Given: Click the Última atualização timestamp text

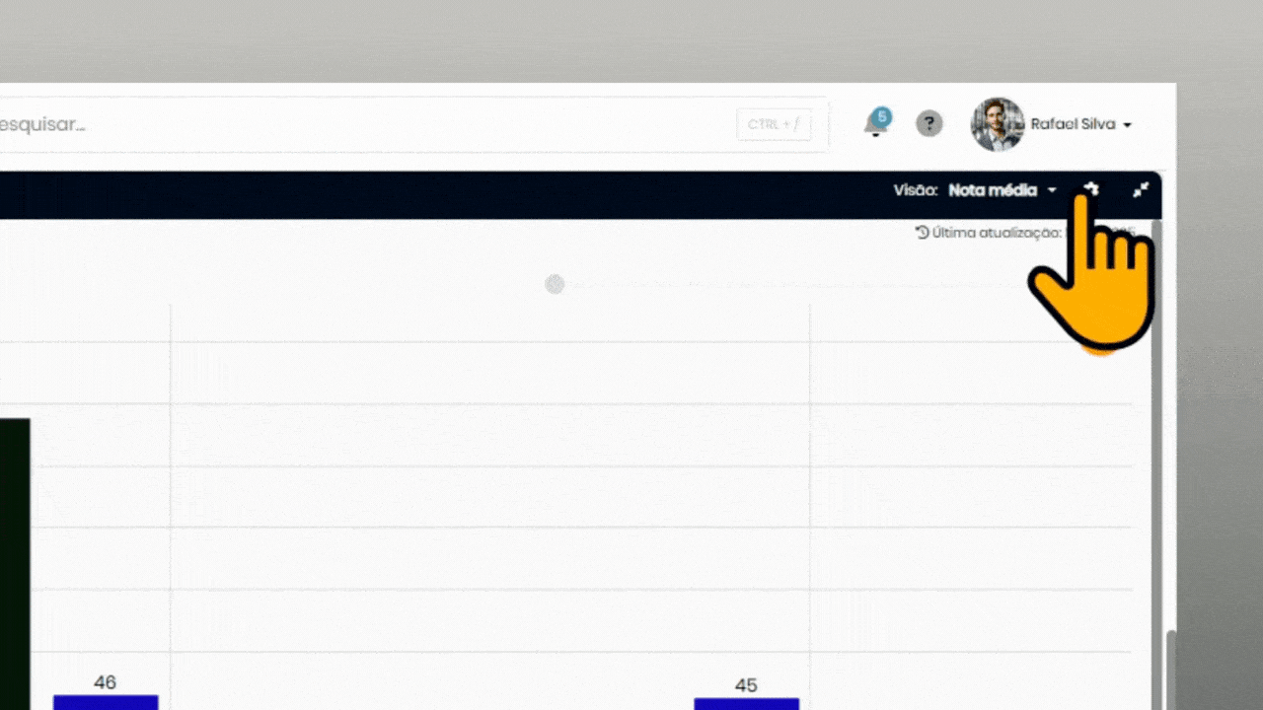Looking at the screenshot, I should click(x=997, y=233).
